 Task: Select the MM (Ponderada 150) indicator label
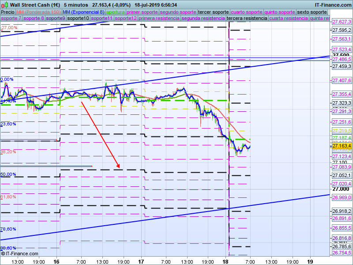(38, 12)
